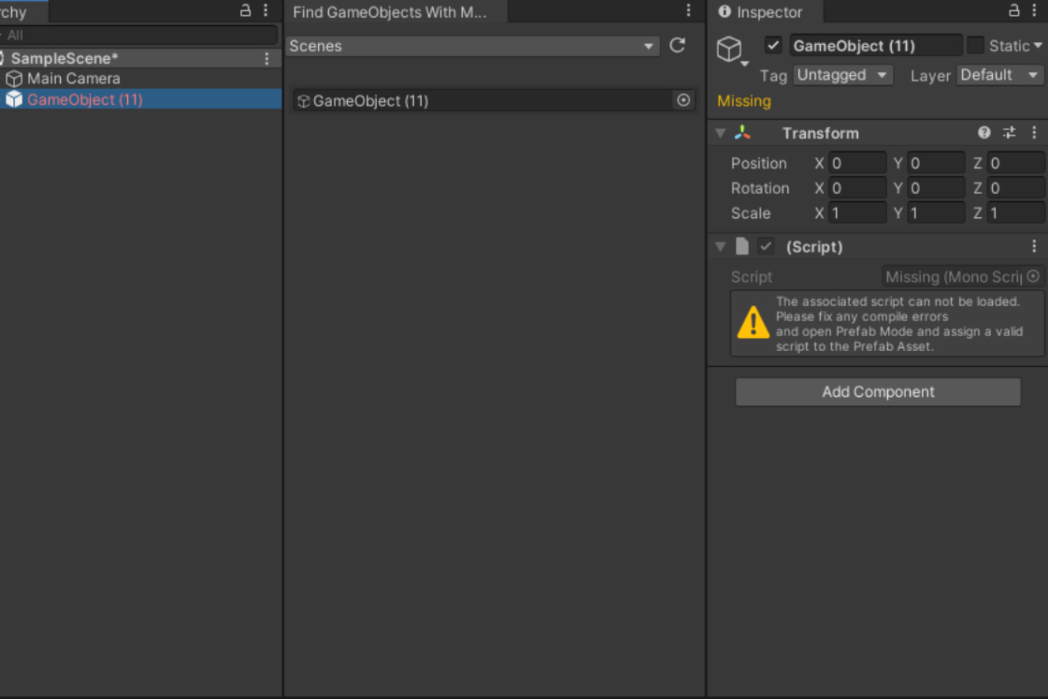Screen dimensions: 1048x699
Task: Click the refresh icon beside Scenes dropdown
Action: 677,46
